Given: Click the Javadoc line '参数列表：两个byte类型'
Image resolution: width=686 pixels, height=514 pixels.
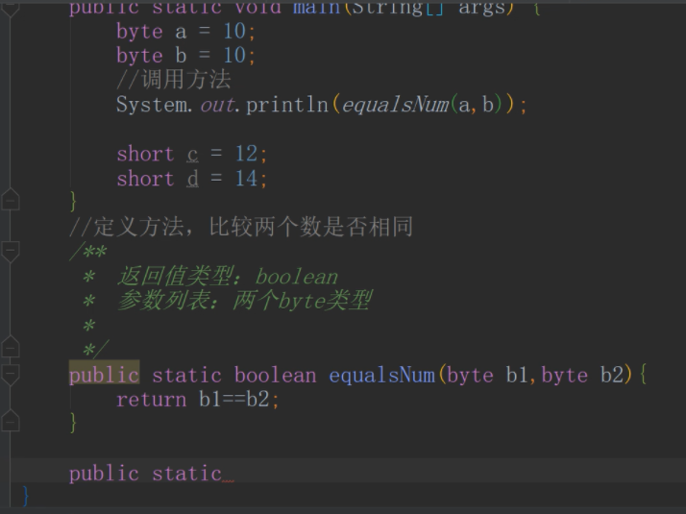Looking at the screenshot, I should point(245,301).
